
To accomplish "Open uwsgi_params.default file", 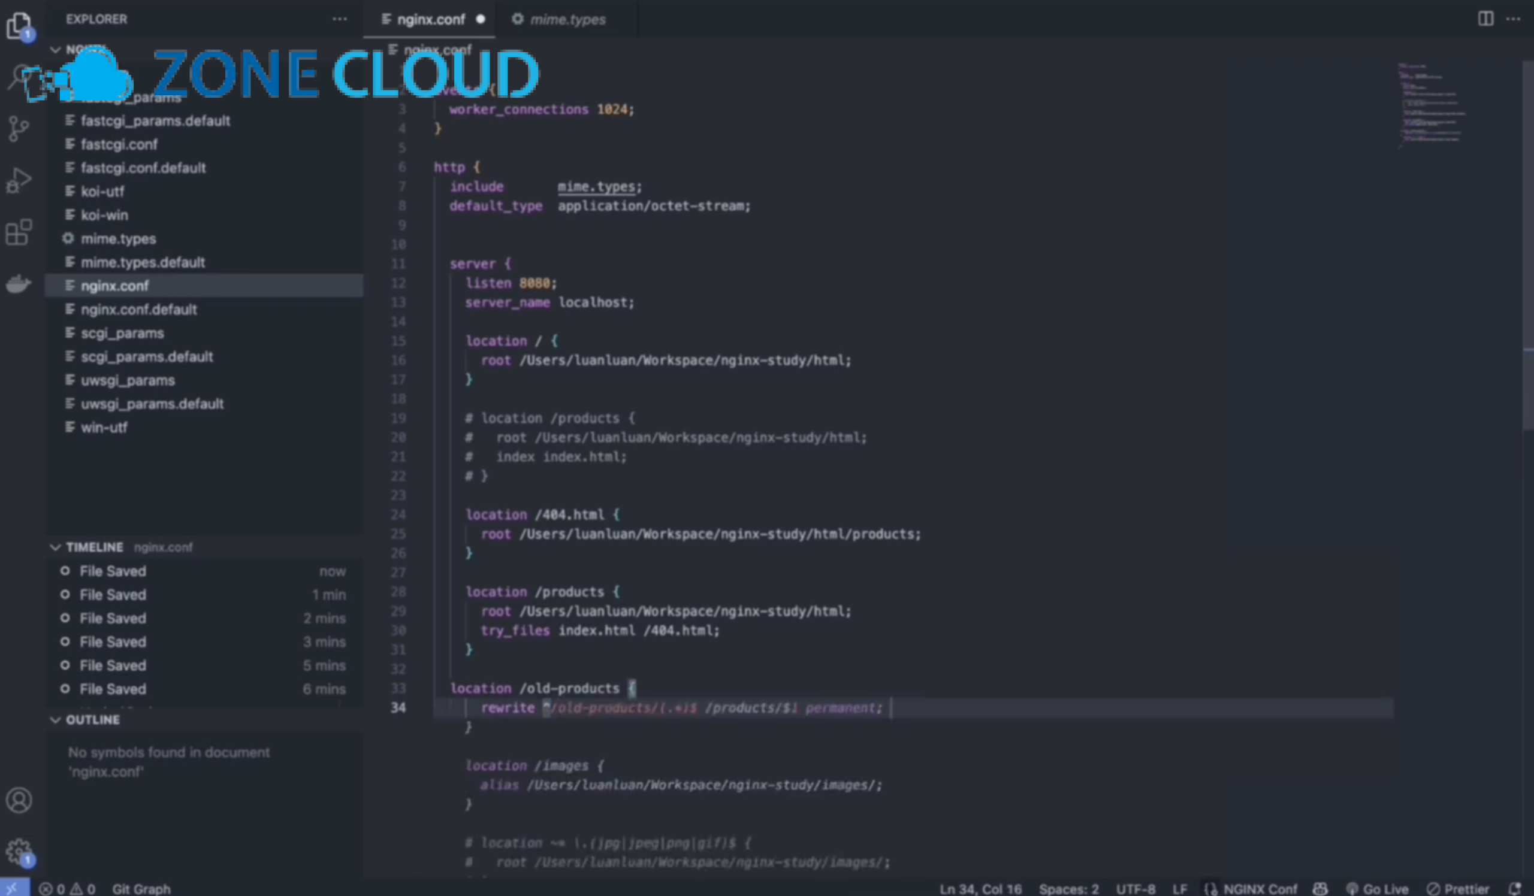I will (x=204, y=404).
